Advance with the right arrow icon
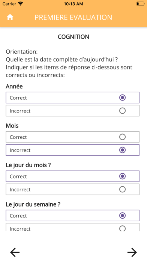The height and width of the screenshot is (261, 147). pos(132,252)
